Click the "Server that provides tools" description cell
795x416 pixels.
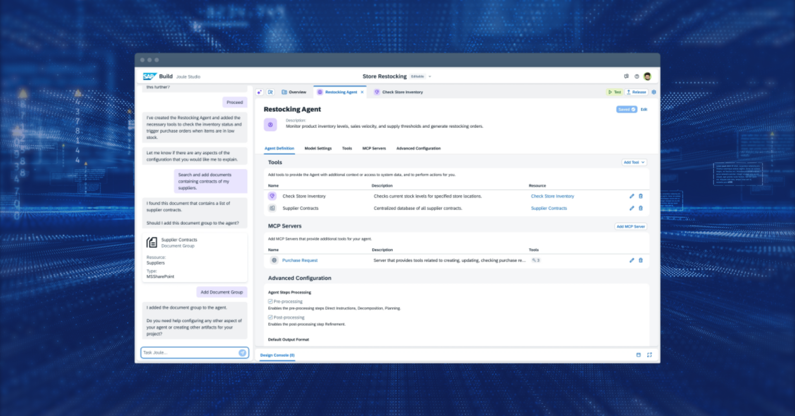point(449,260)
